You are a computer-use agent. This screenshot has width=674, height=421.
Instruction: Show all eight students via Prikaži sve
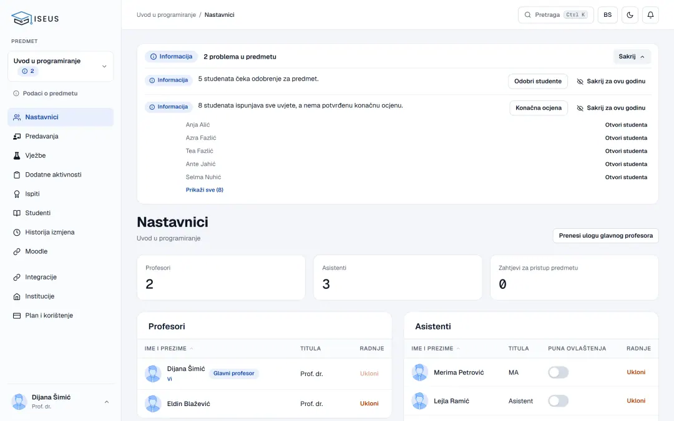(205, 190)
